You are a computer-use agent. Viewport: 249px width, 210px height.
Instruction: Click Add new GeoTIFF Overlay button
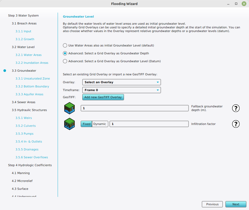tap(103, 97)
